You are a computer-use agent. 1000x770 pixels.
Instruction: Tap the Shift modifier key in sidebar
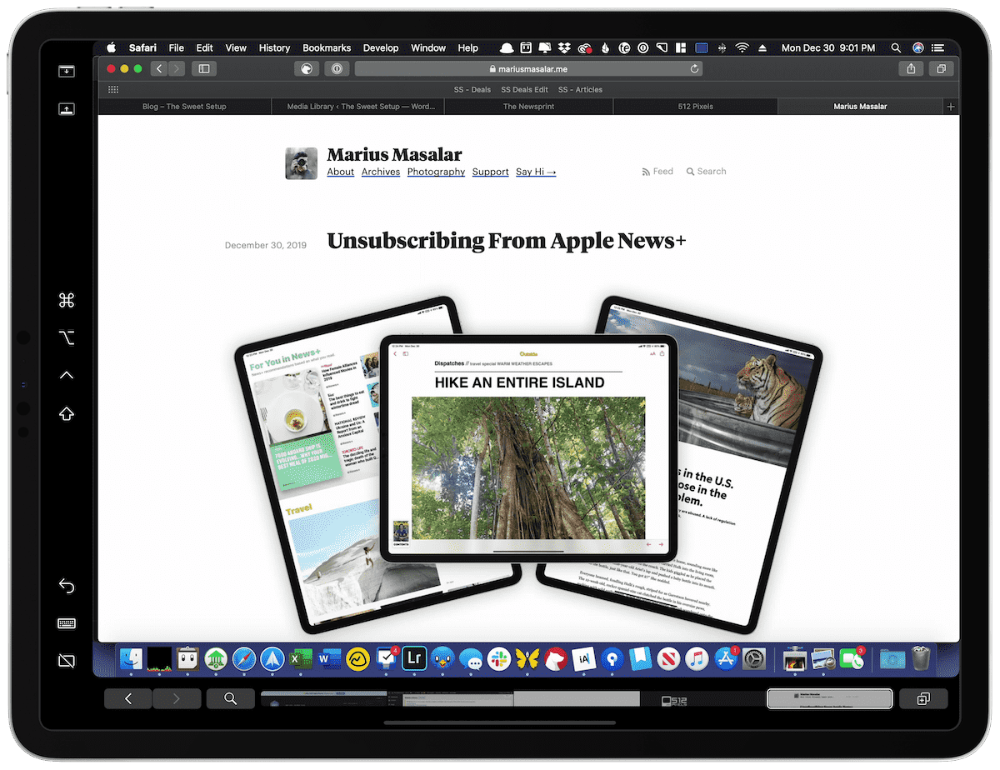tap(67, 413)
